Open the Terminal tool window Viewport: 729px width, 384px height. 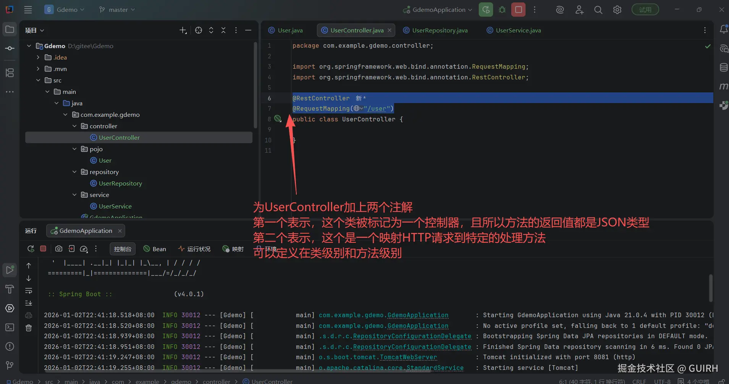tap(10, 327)
